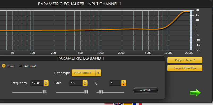Decrease Q value with down arrow
The width and height of the screenshot is (213, 105).
124,85
